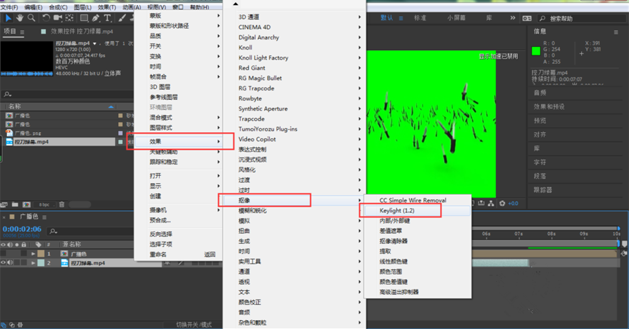
Task: Click the +0.0 exposure reset icon
Action: (502, 203)
